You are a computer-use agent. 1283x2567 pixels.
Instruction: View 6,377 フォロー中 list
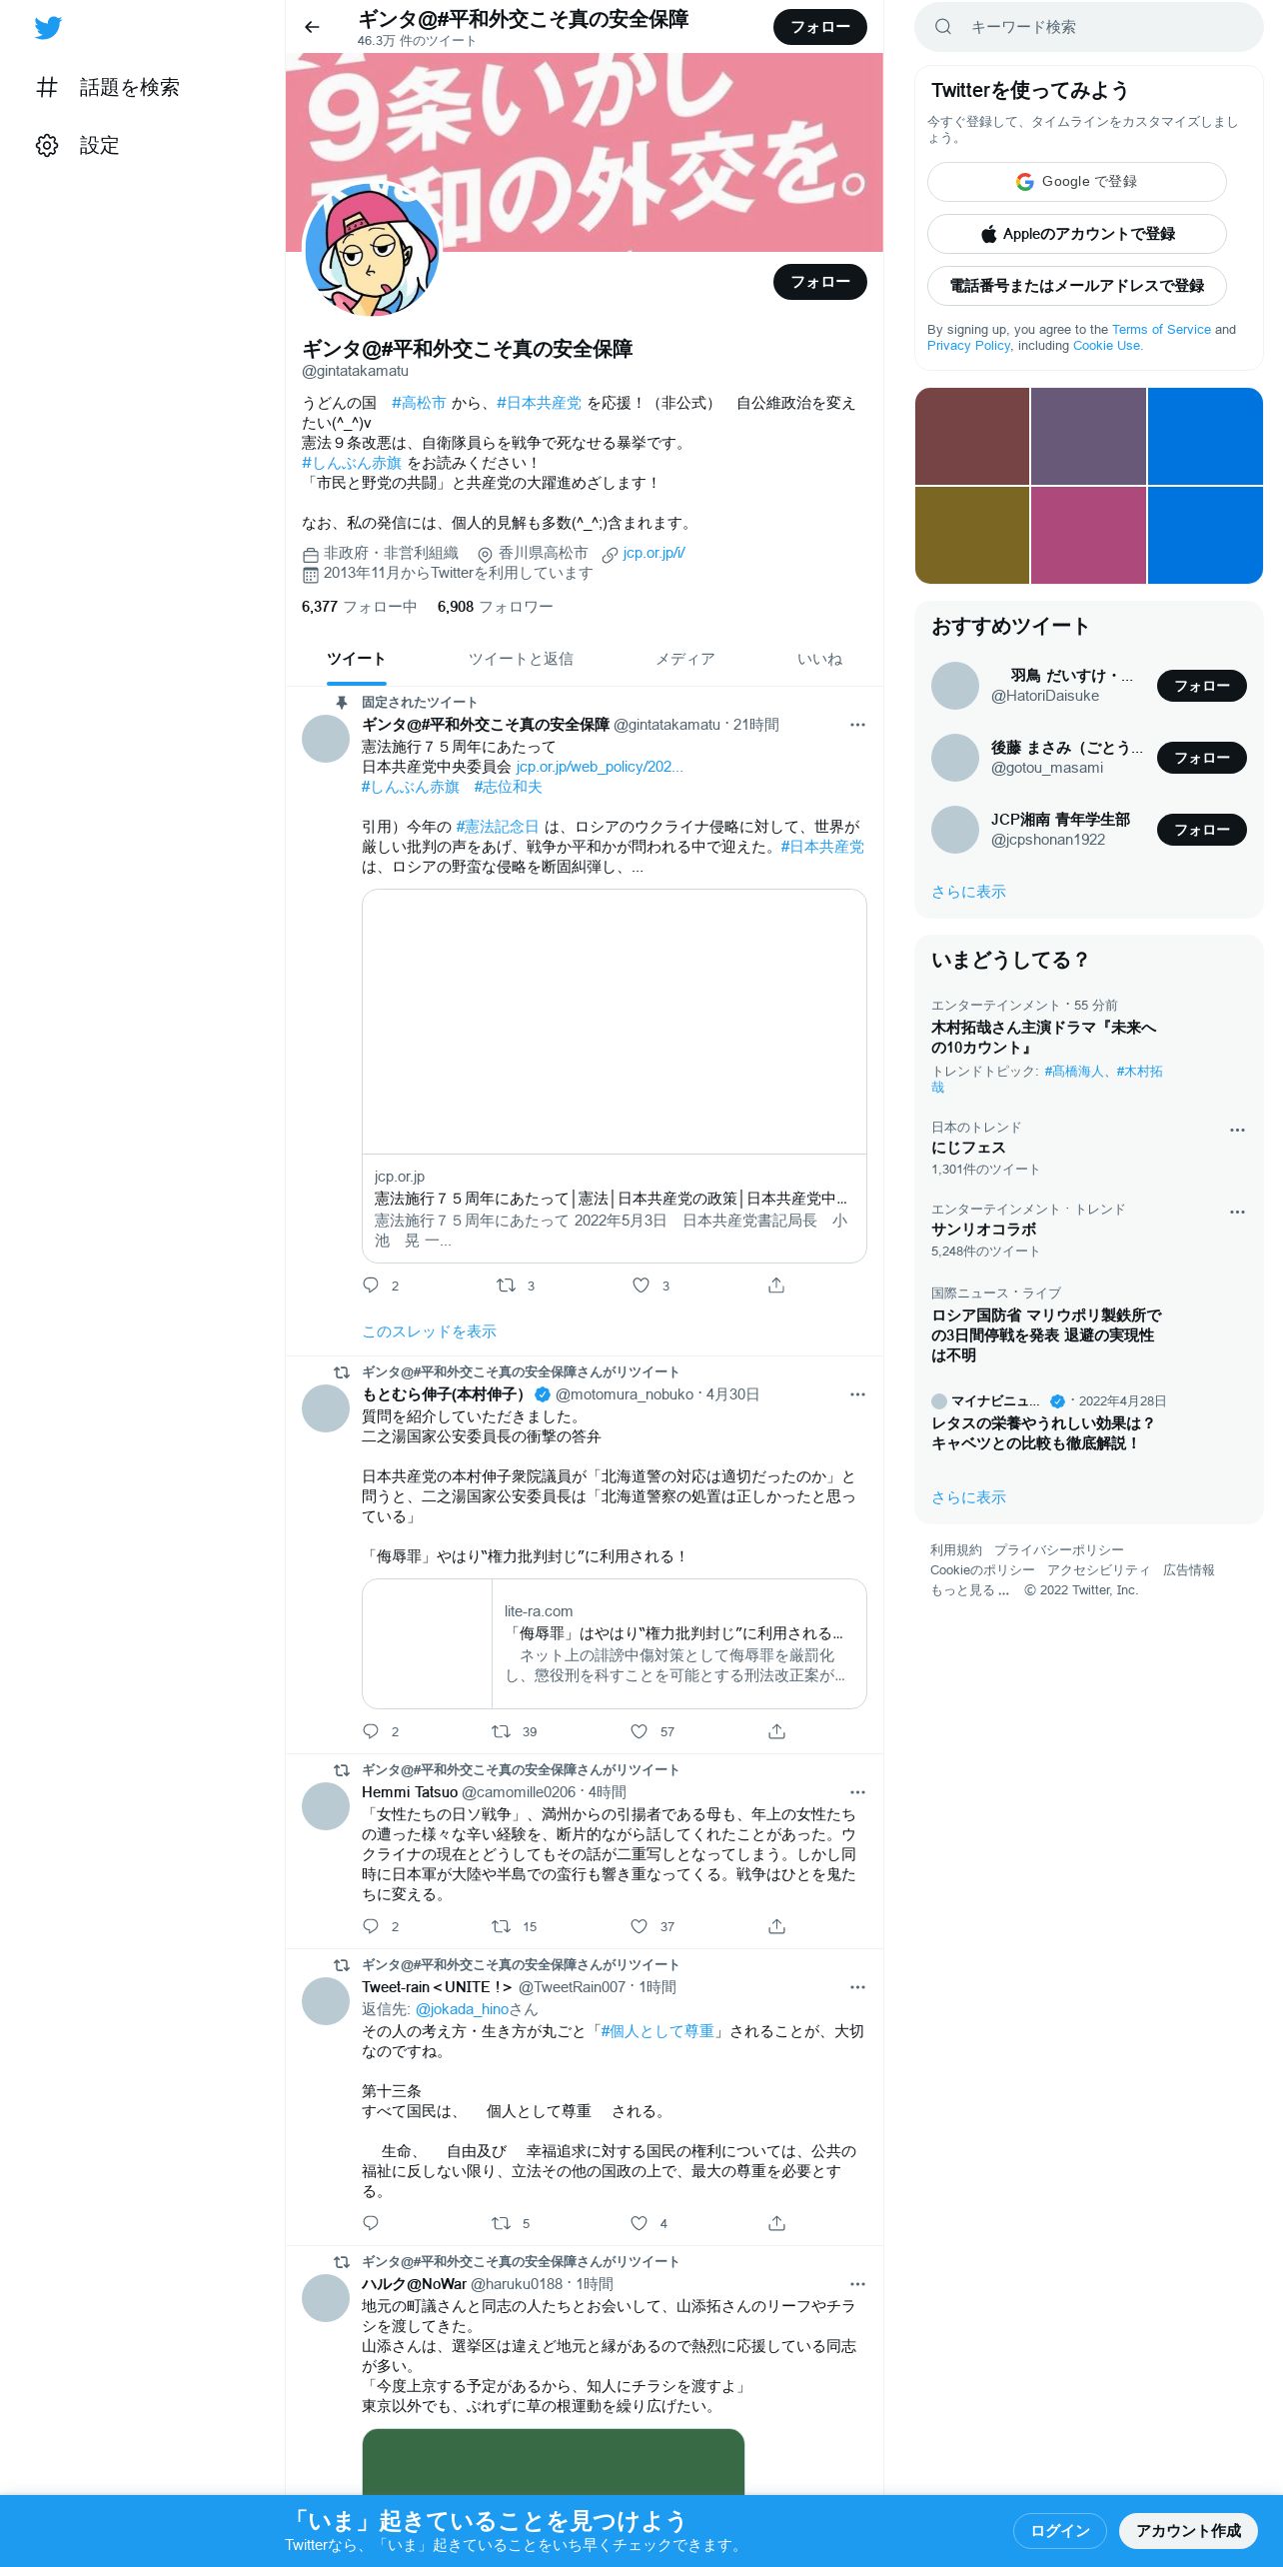click(x=359, y=606)
